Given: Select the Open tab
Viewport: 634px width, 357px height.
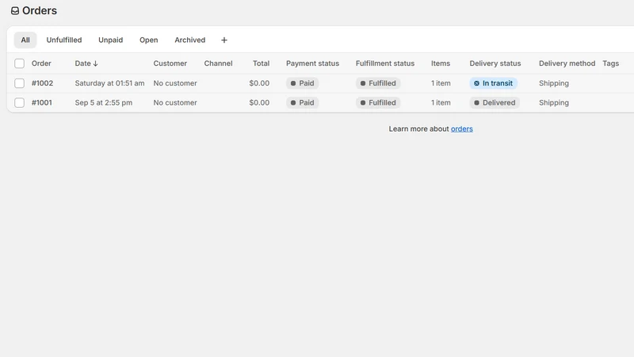Looking at the screenshot, I should (x=149, y=40).
